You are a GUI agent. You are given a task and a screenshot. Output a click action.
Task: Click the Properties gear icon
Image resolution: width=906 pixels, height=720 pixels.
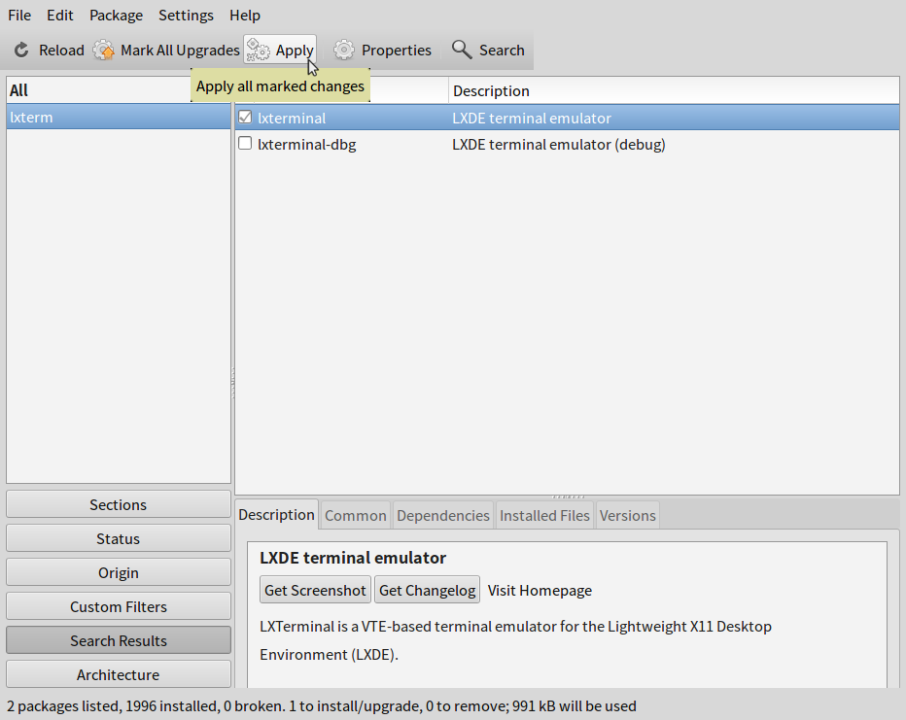[344, 51]
